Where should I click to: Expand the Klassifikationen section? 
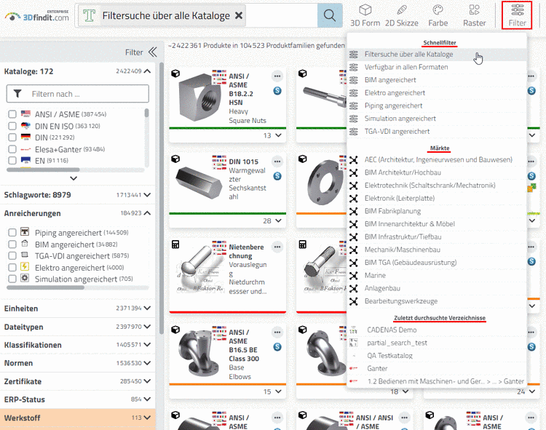[x=147, y=345]
